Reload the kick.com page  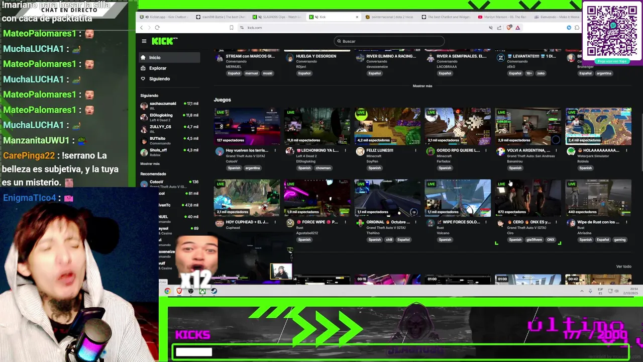point(157,28)
